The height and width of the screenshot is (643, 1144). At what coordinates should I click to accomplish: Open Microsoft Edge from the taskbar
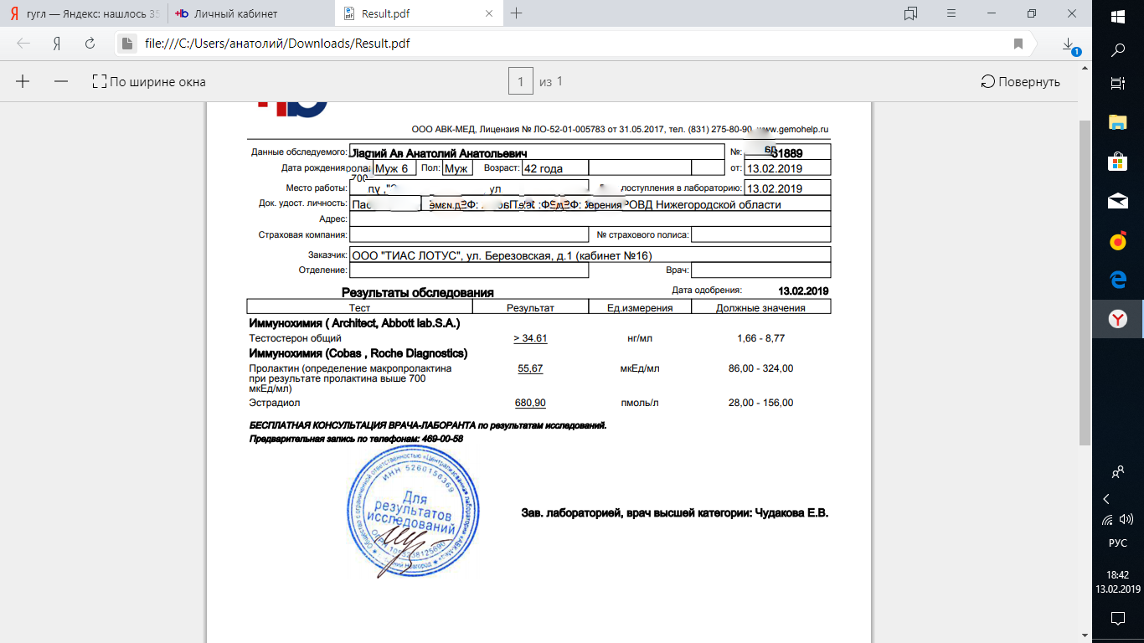(1117, 280)
